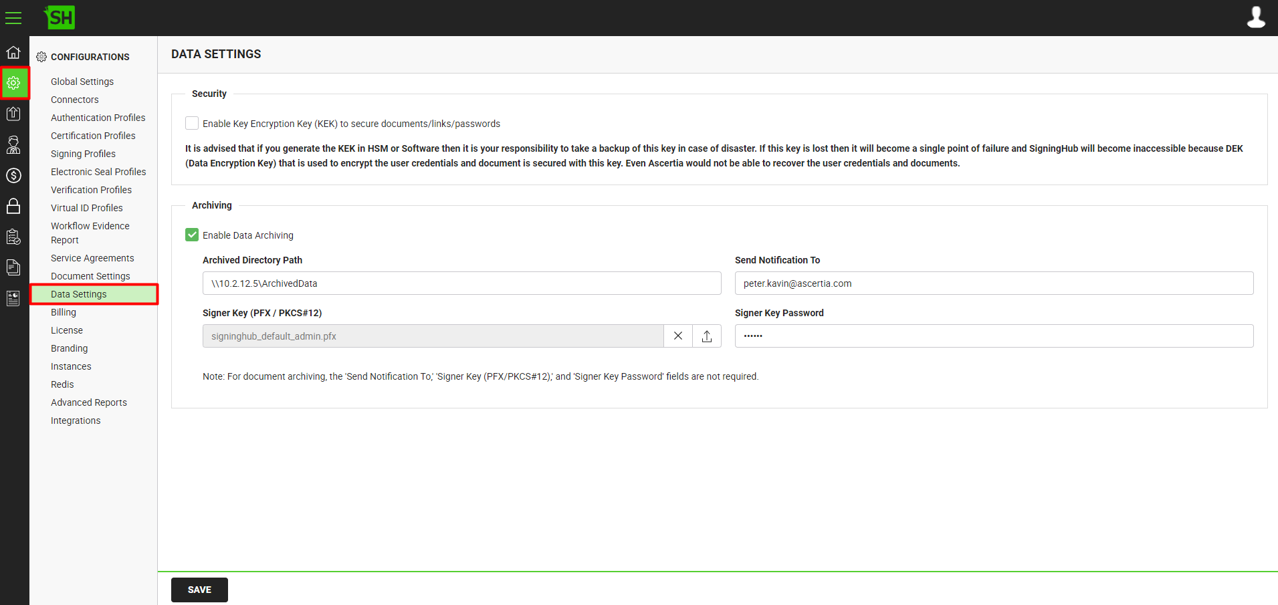
Task: Open Authentication Profiles
Action: click(x=98, y=118)
